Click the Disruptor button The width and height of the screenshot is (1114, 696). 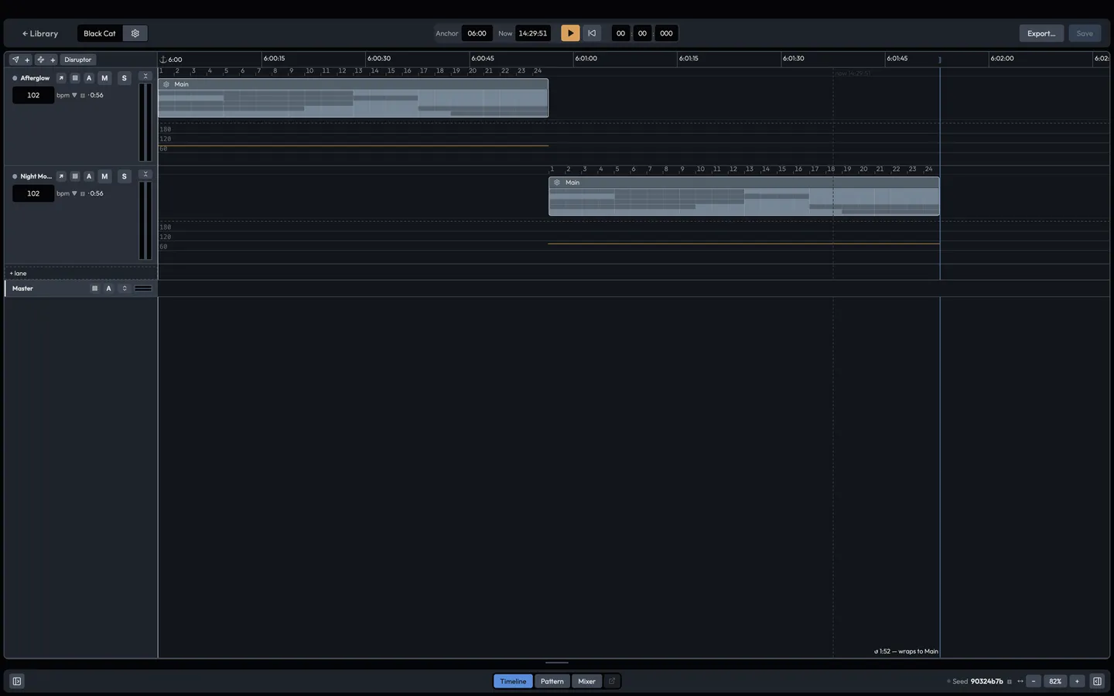tap(78, 60)
